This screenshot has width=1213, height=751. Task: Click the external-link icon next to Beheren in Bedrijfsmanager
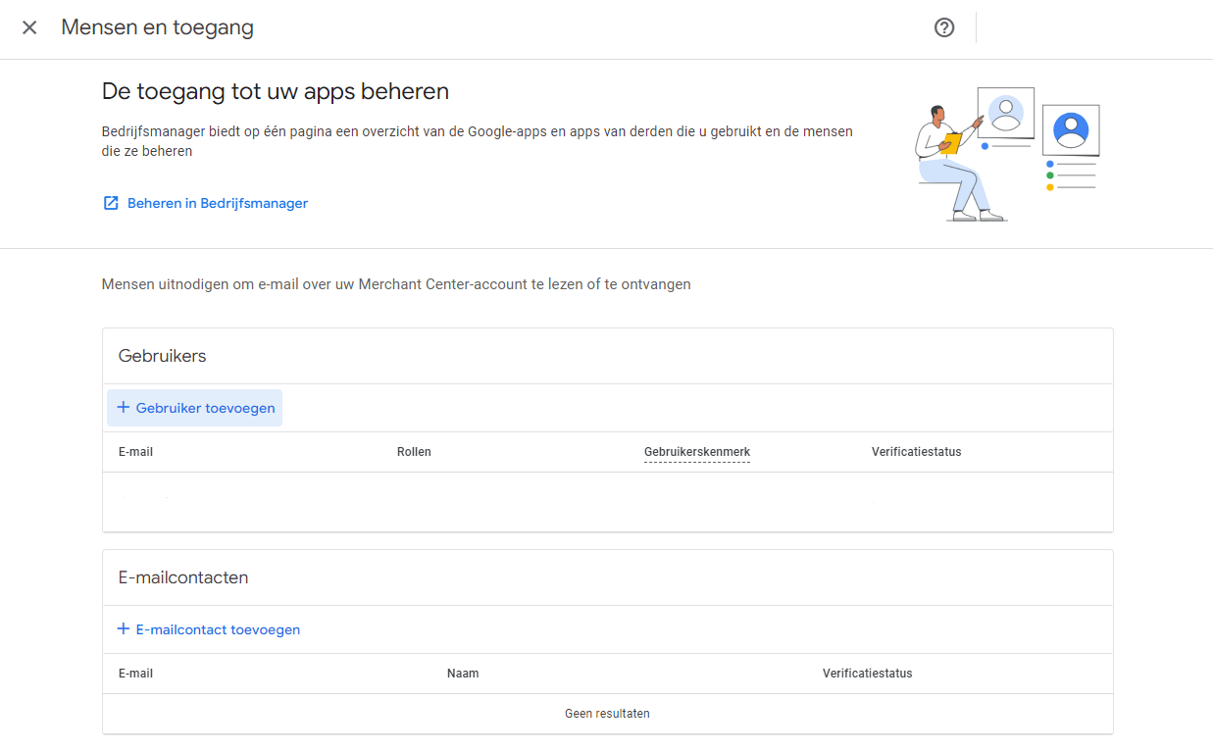tap(111, 203)
